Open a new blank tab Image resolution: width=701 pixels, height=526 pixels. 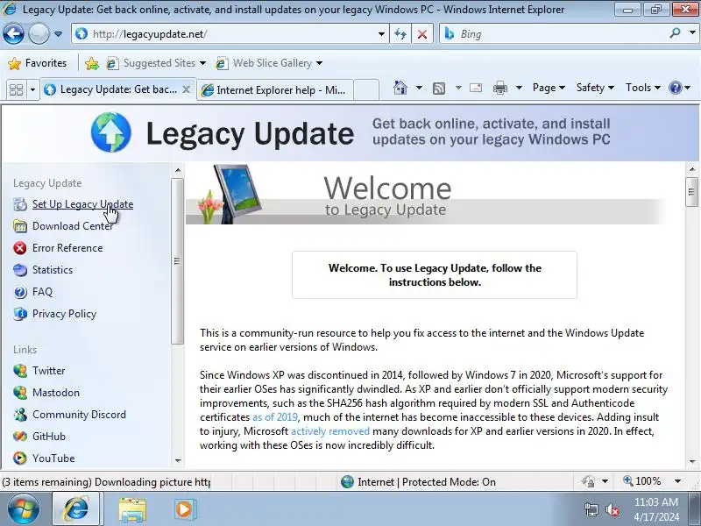tap(366, 89)
